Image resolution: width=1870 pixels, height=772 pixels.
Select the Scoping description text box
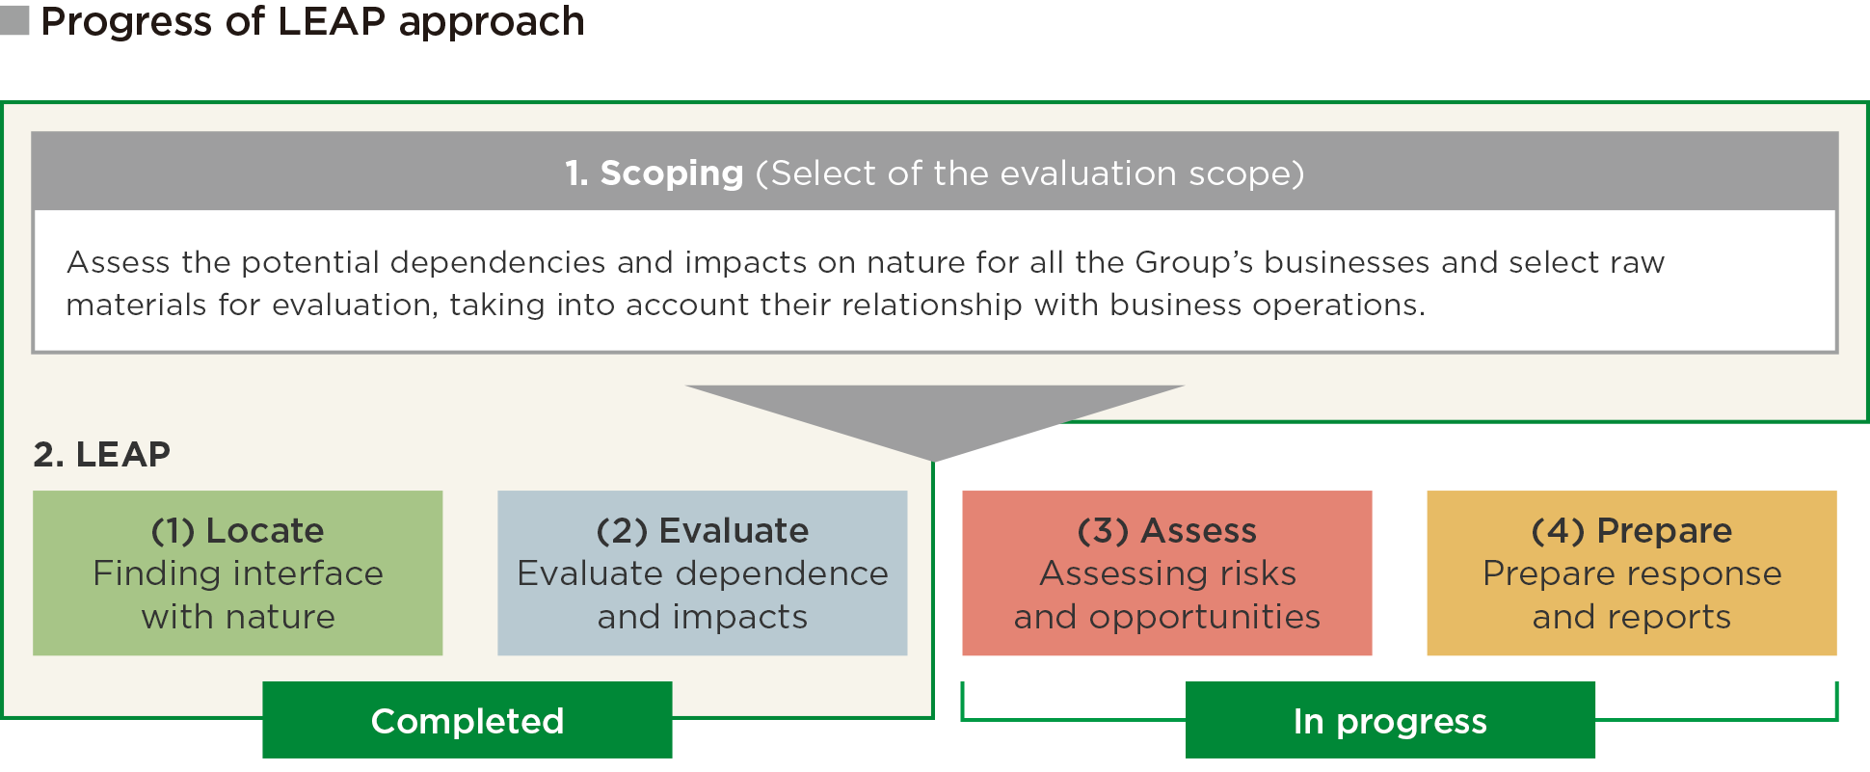[934, 281]
